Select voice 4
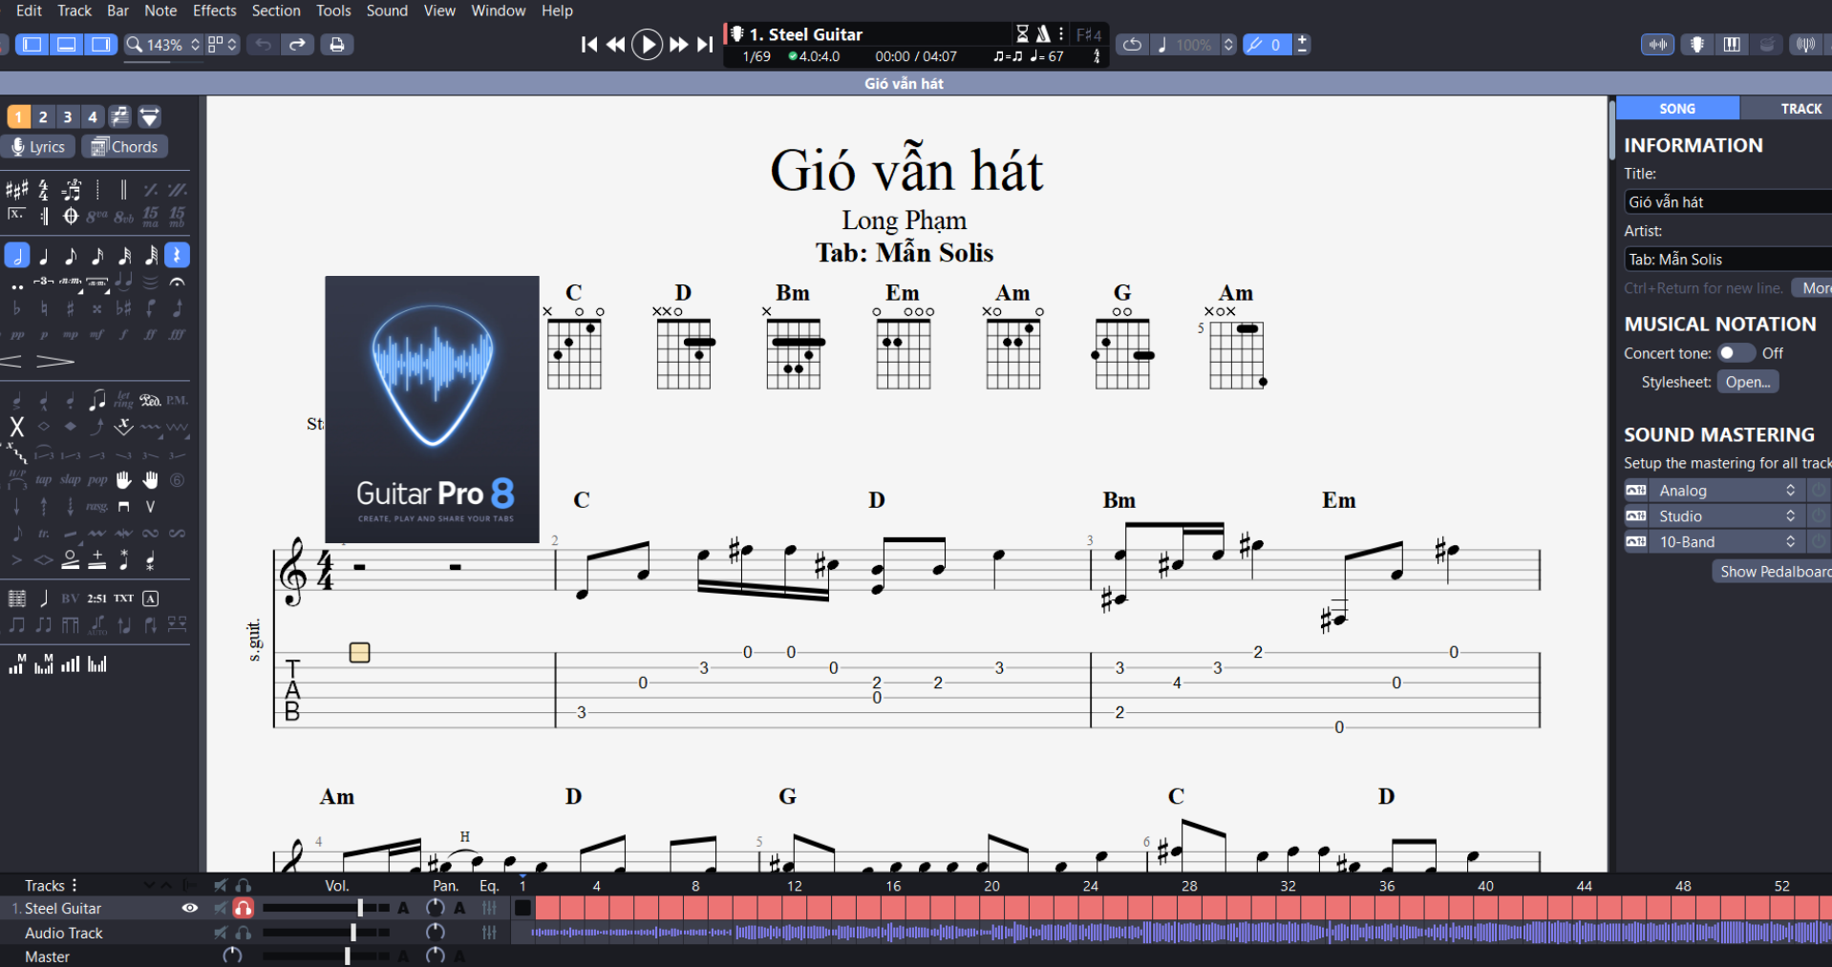The height and width of the screenshot is (967, 1832). pyautogui.click(x=93, y=116)
